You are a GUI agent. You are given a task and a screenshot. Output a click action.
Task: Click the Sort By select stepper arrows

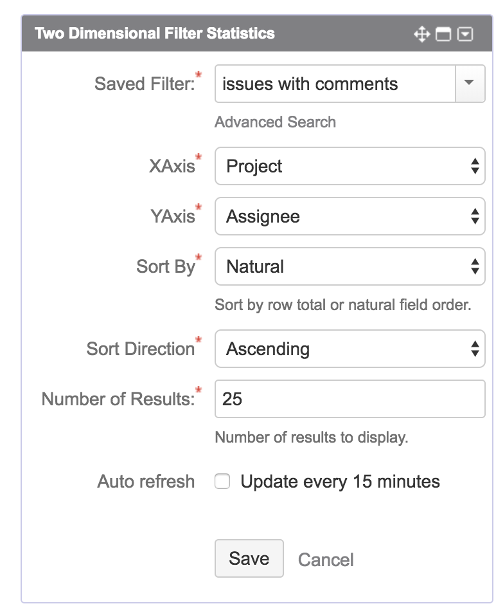point(476,266)
